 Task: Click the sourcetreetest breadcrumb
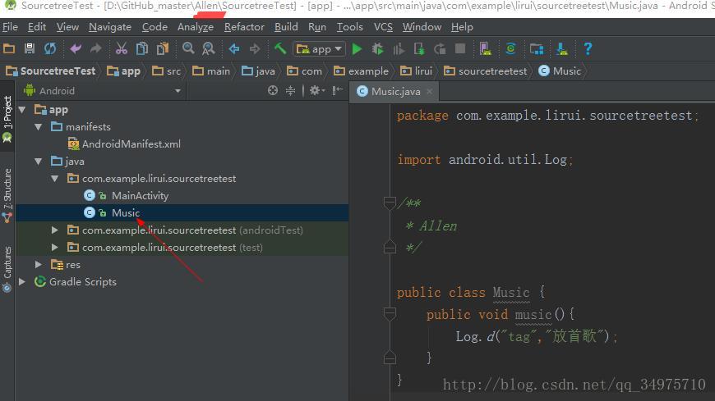click(485, 71)
